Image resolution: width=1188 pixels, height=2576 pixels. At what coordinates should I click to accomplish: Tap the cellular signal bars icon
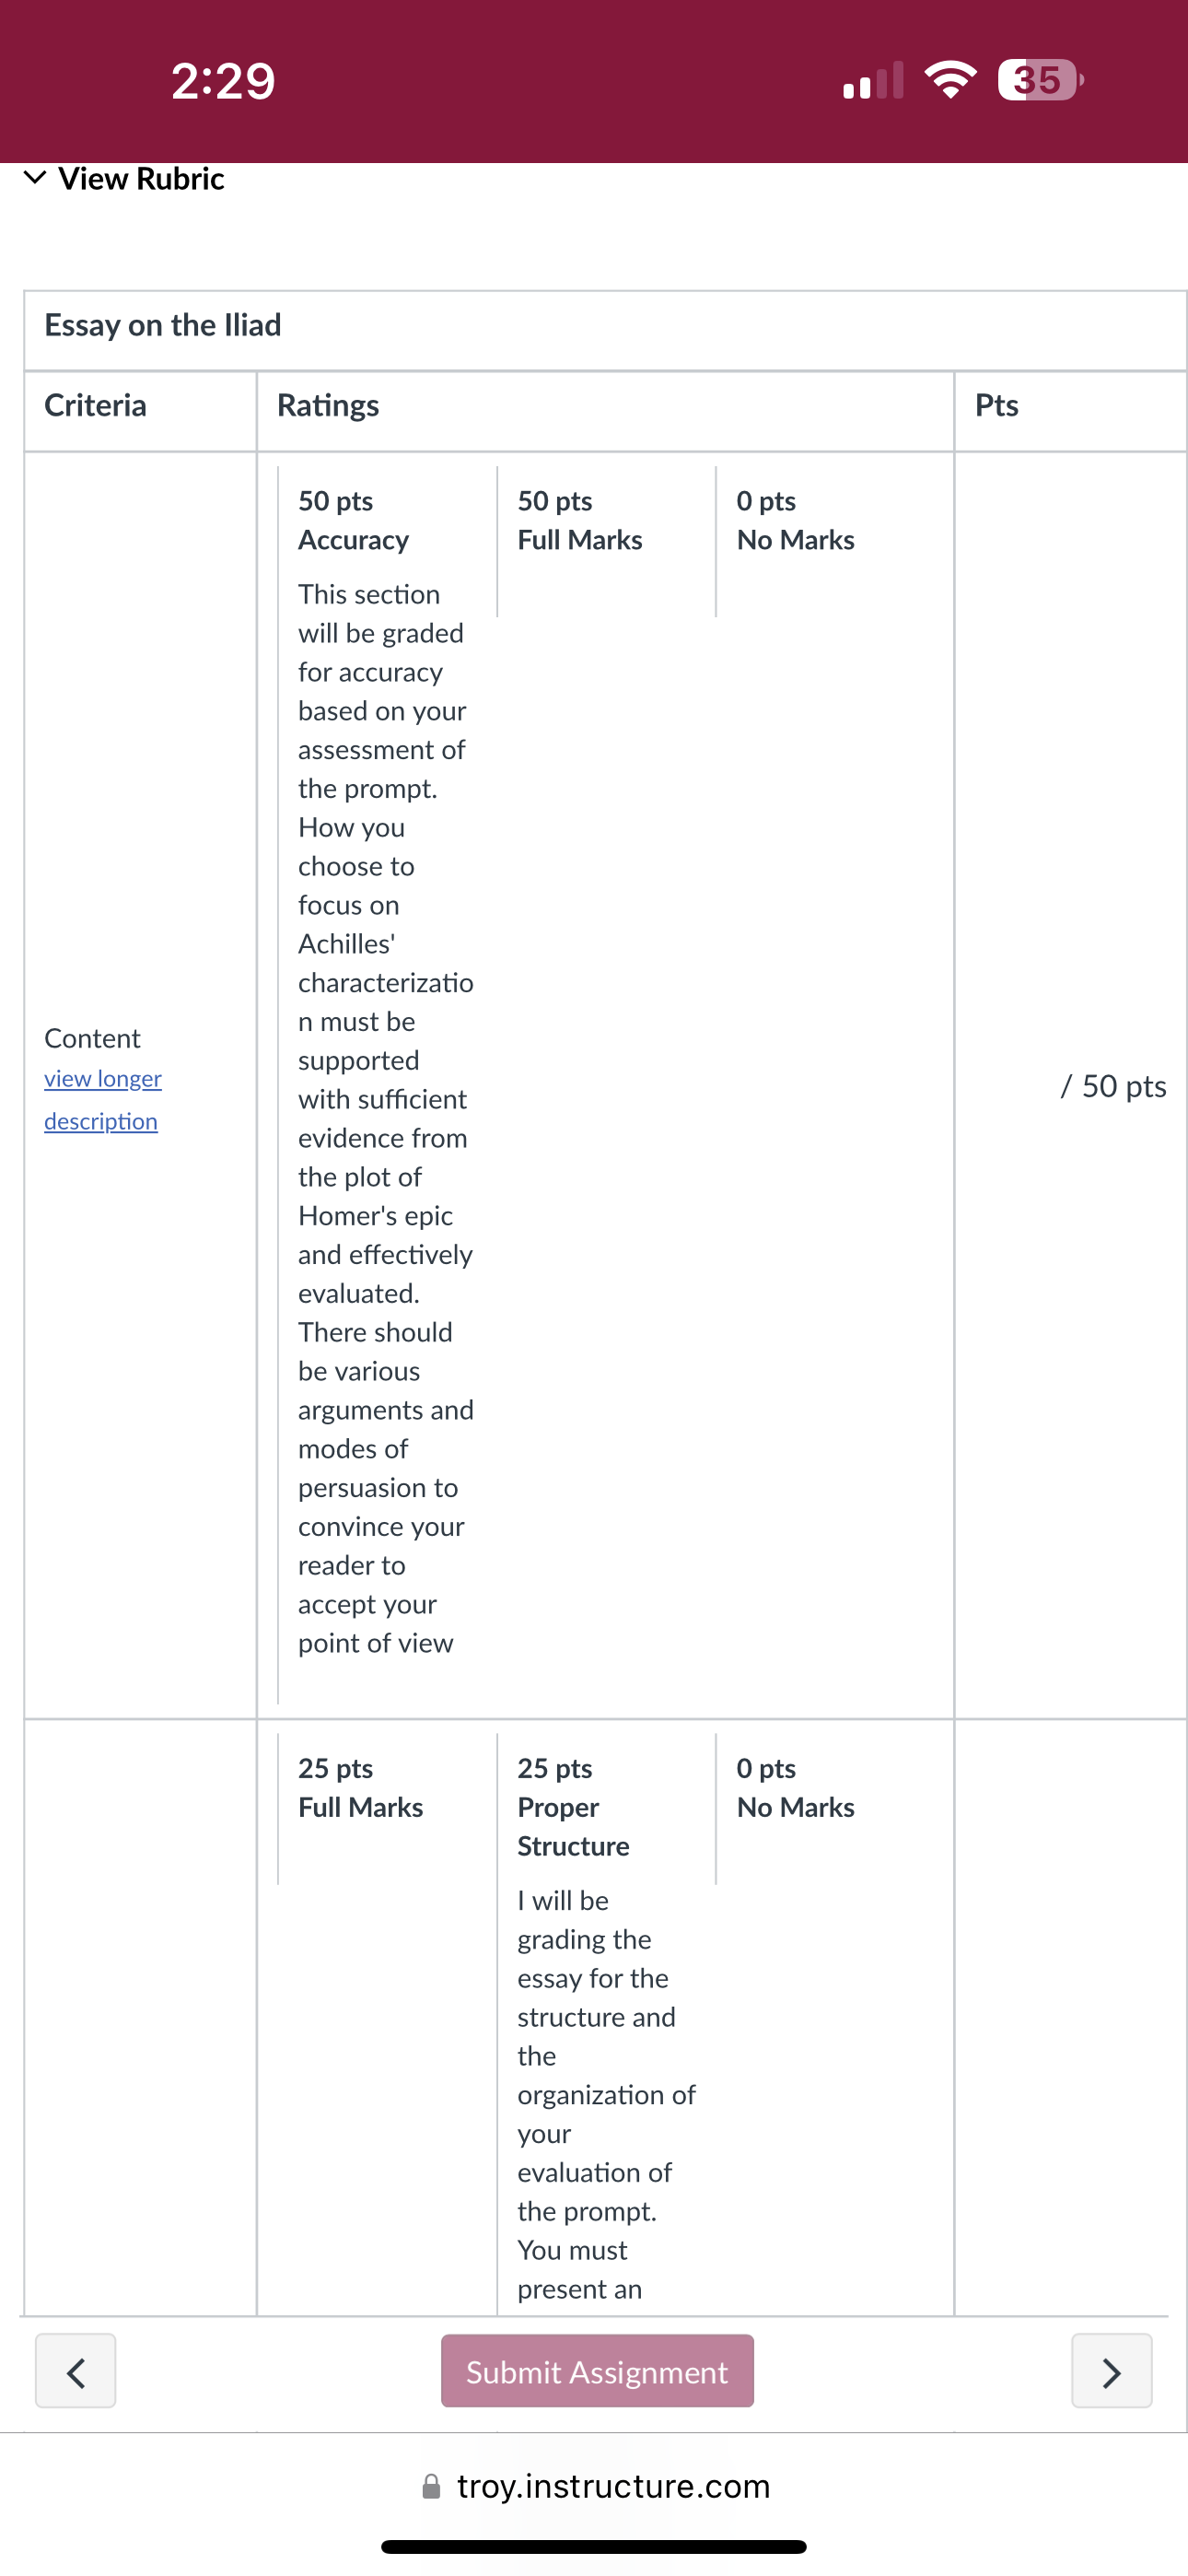click(x=873, y=80)
